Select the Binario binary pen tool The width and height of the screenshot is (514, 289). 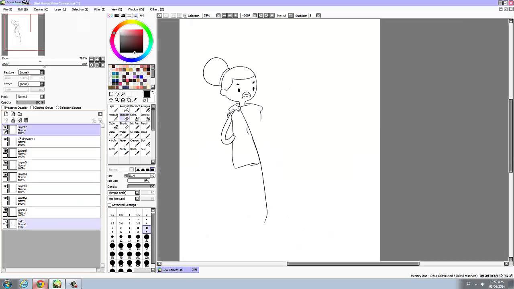coord(124,126)
